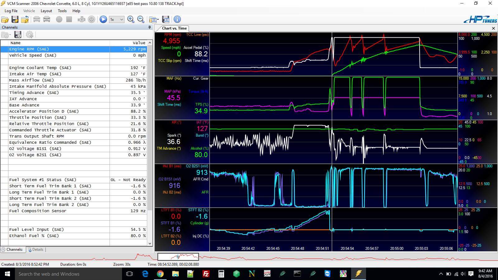Image resolution: width=498 pixels, height=280 pixels.
Task: Click the channels gear settings icon
Action: (x=30, y=35)
